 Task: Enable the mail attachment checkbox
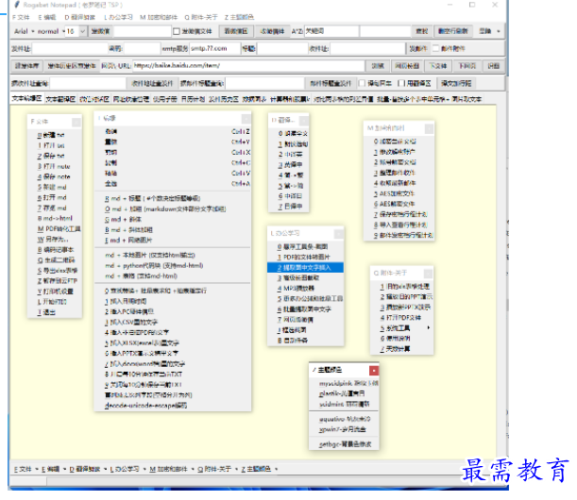tap(435, 47)
